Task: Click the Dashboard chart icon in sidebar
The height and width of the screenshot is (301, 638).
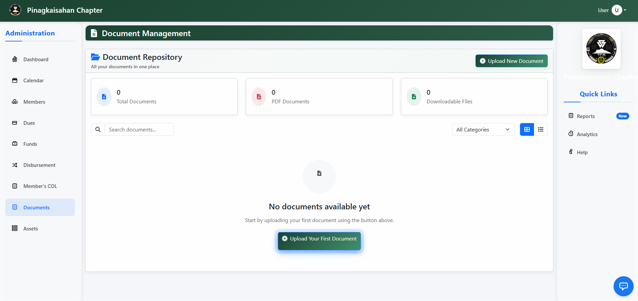Action: click(x=15, y=59)
